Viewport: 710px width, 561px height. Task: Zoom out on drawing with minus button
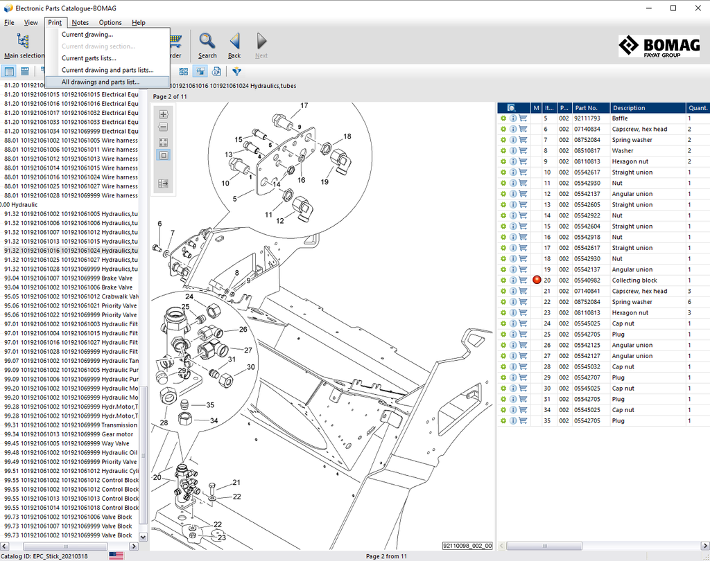164,127
